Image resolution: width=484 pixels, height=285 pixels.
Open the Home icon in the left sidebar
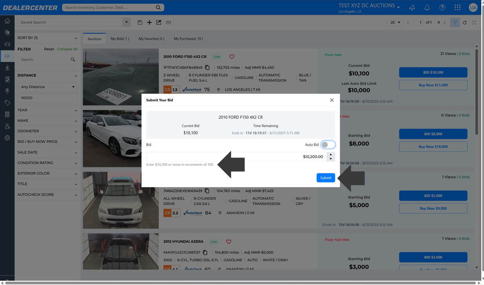pyautogui.click(x=7, y=21)
